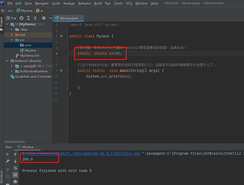
Task: Select the com package in tree
Action: click(28, 45)
